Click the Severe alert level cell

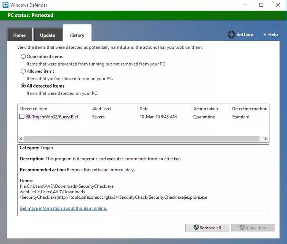click(x=98, y=117)
